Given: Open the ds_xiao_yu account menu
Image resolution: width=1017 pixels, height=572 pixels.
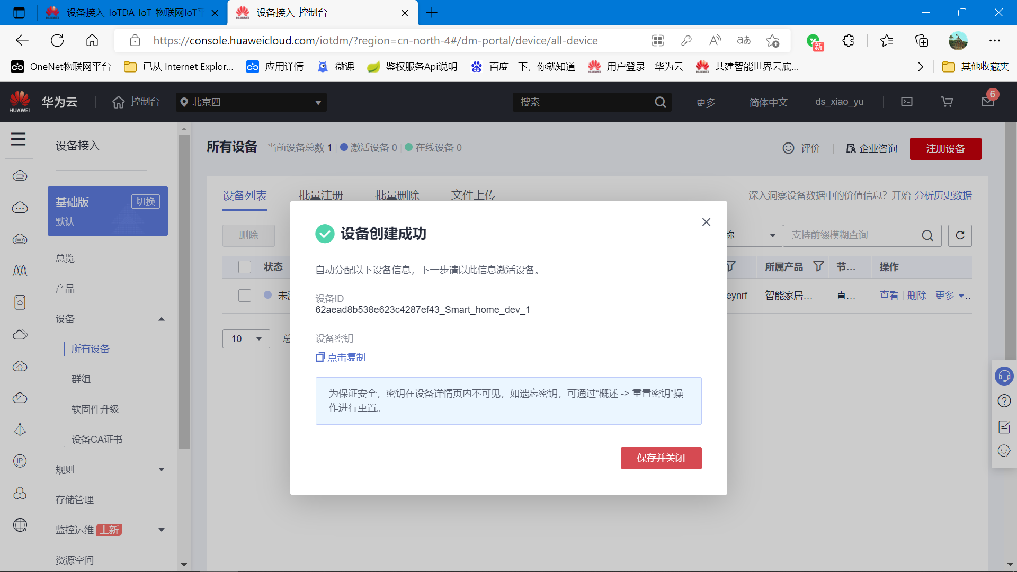Looking at the screenshot, I should (839, 102).
